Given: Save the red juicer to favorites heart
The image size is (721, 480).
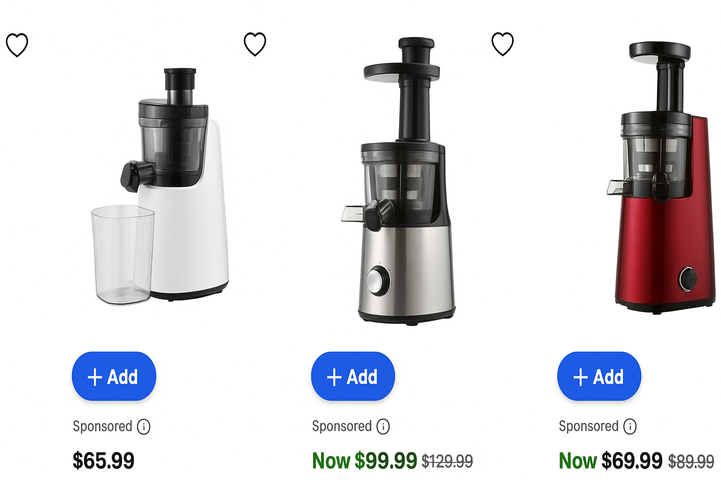Looking at the screenshot, I should pos(502,44).
